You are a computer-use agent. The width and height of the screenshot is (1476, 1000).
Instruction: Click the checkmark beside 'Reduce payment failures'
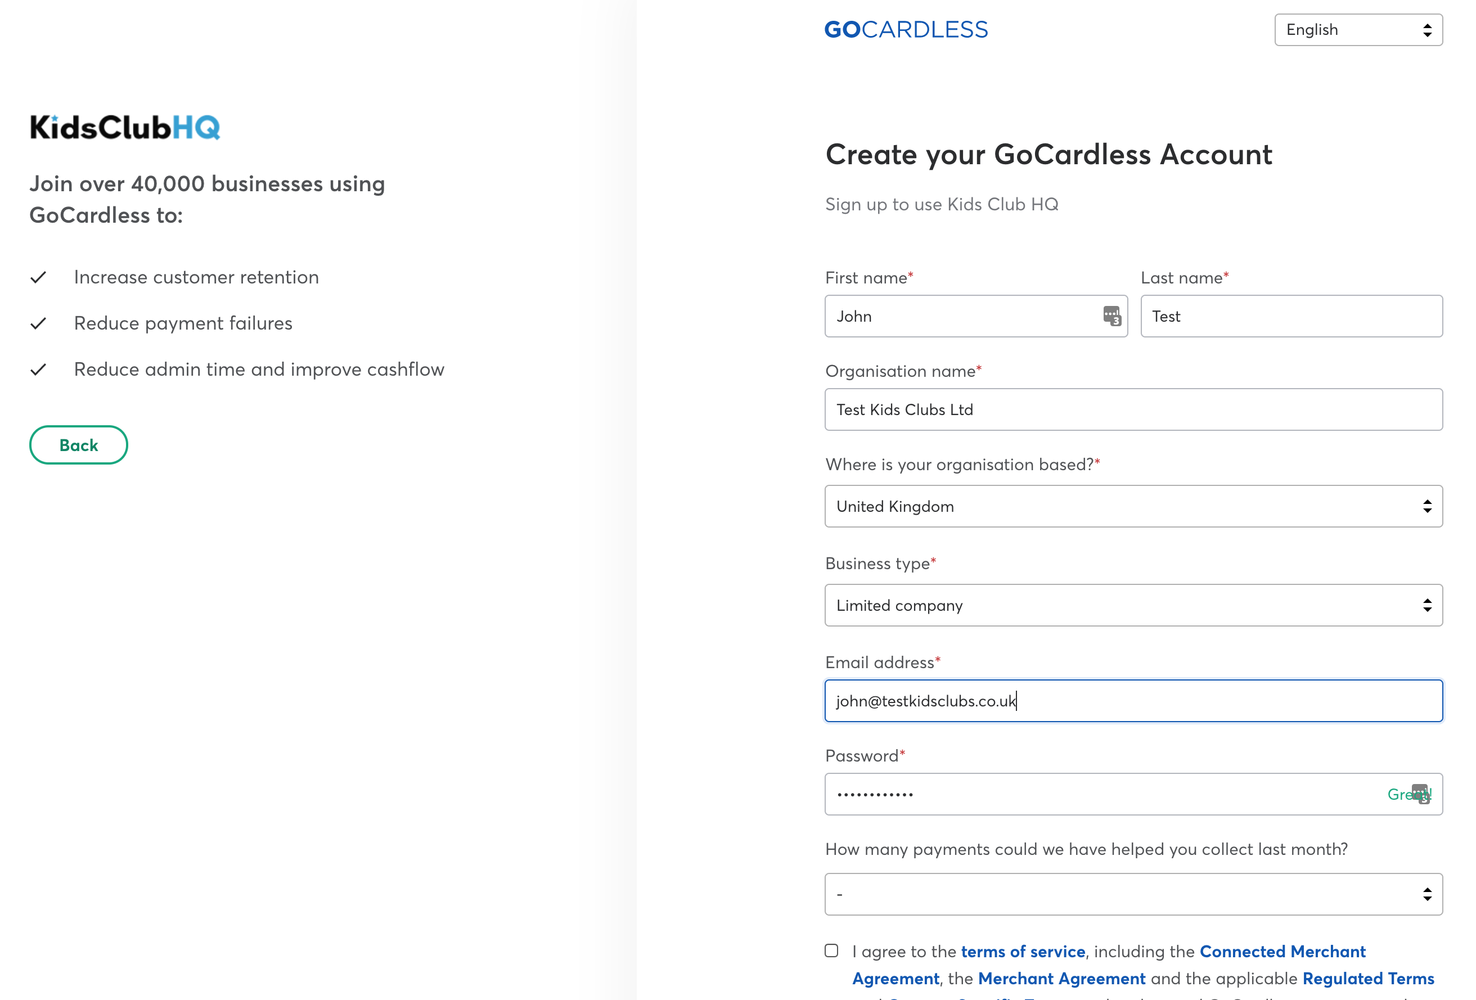39,324
